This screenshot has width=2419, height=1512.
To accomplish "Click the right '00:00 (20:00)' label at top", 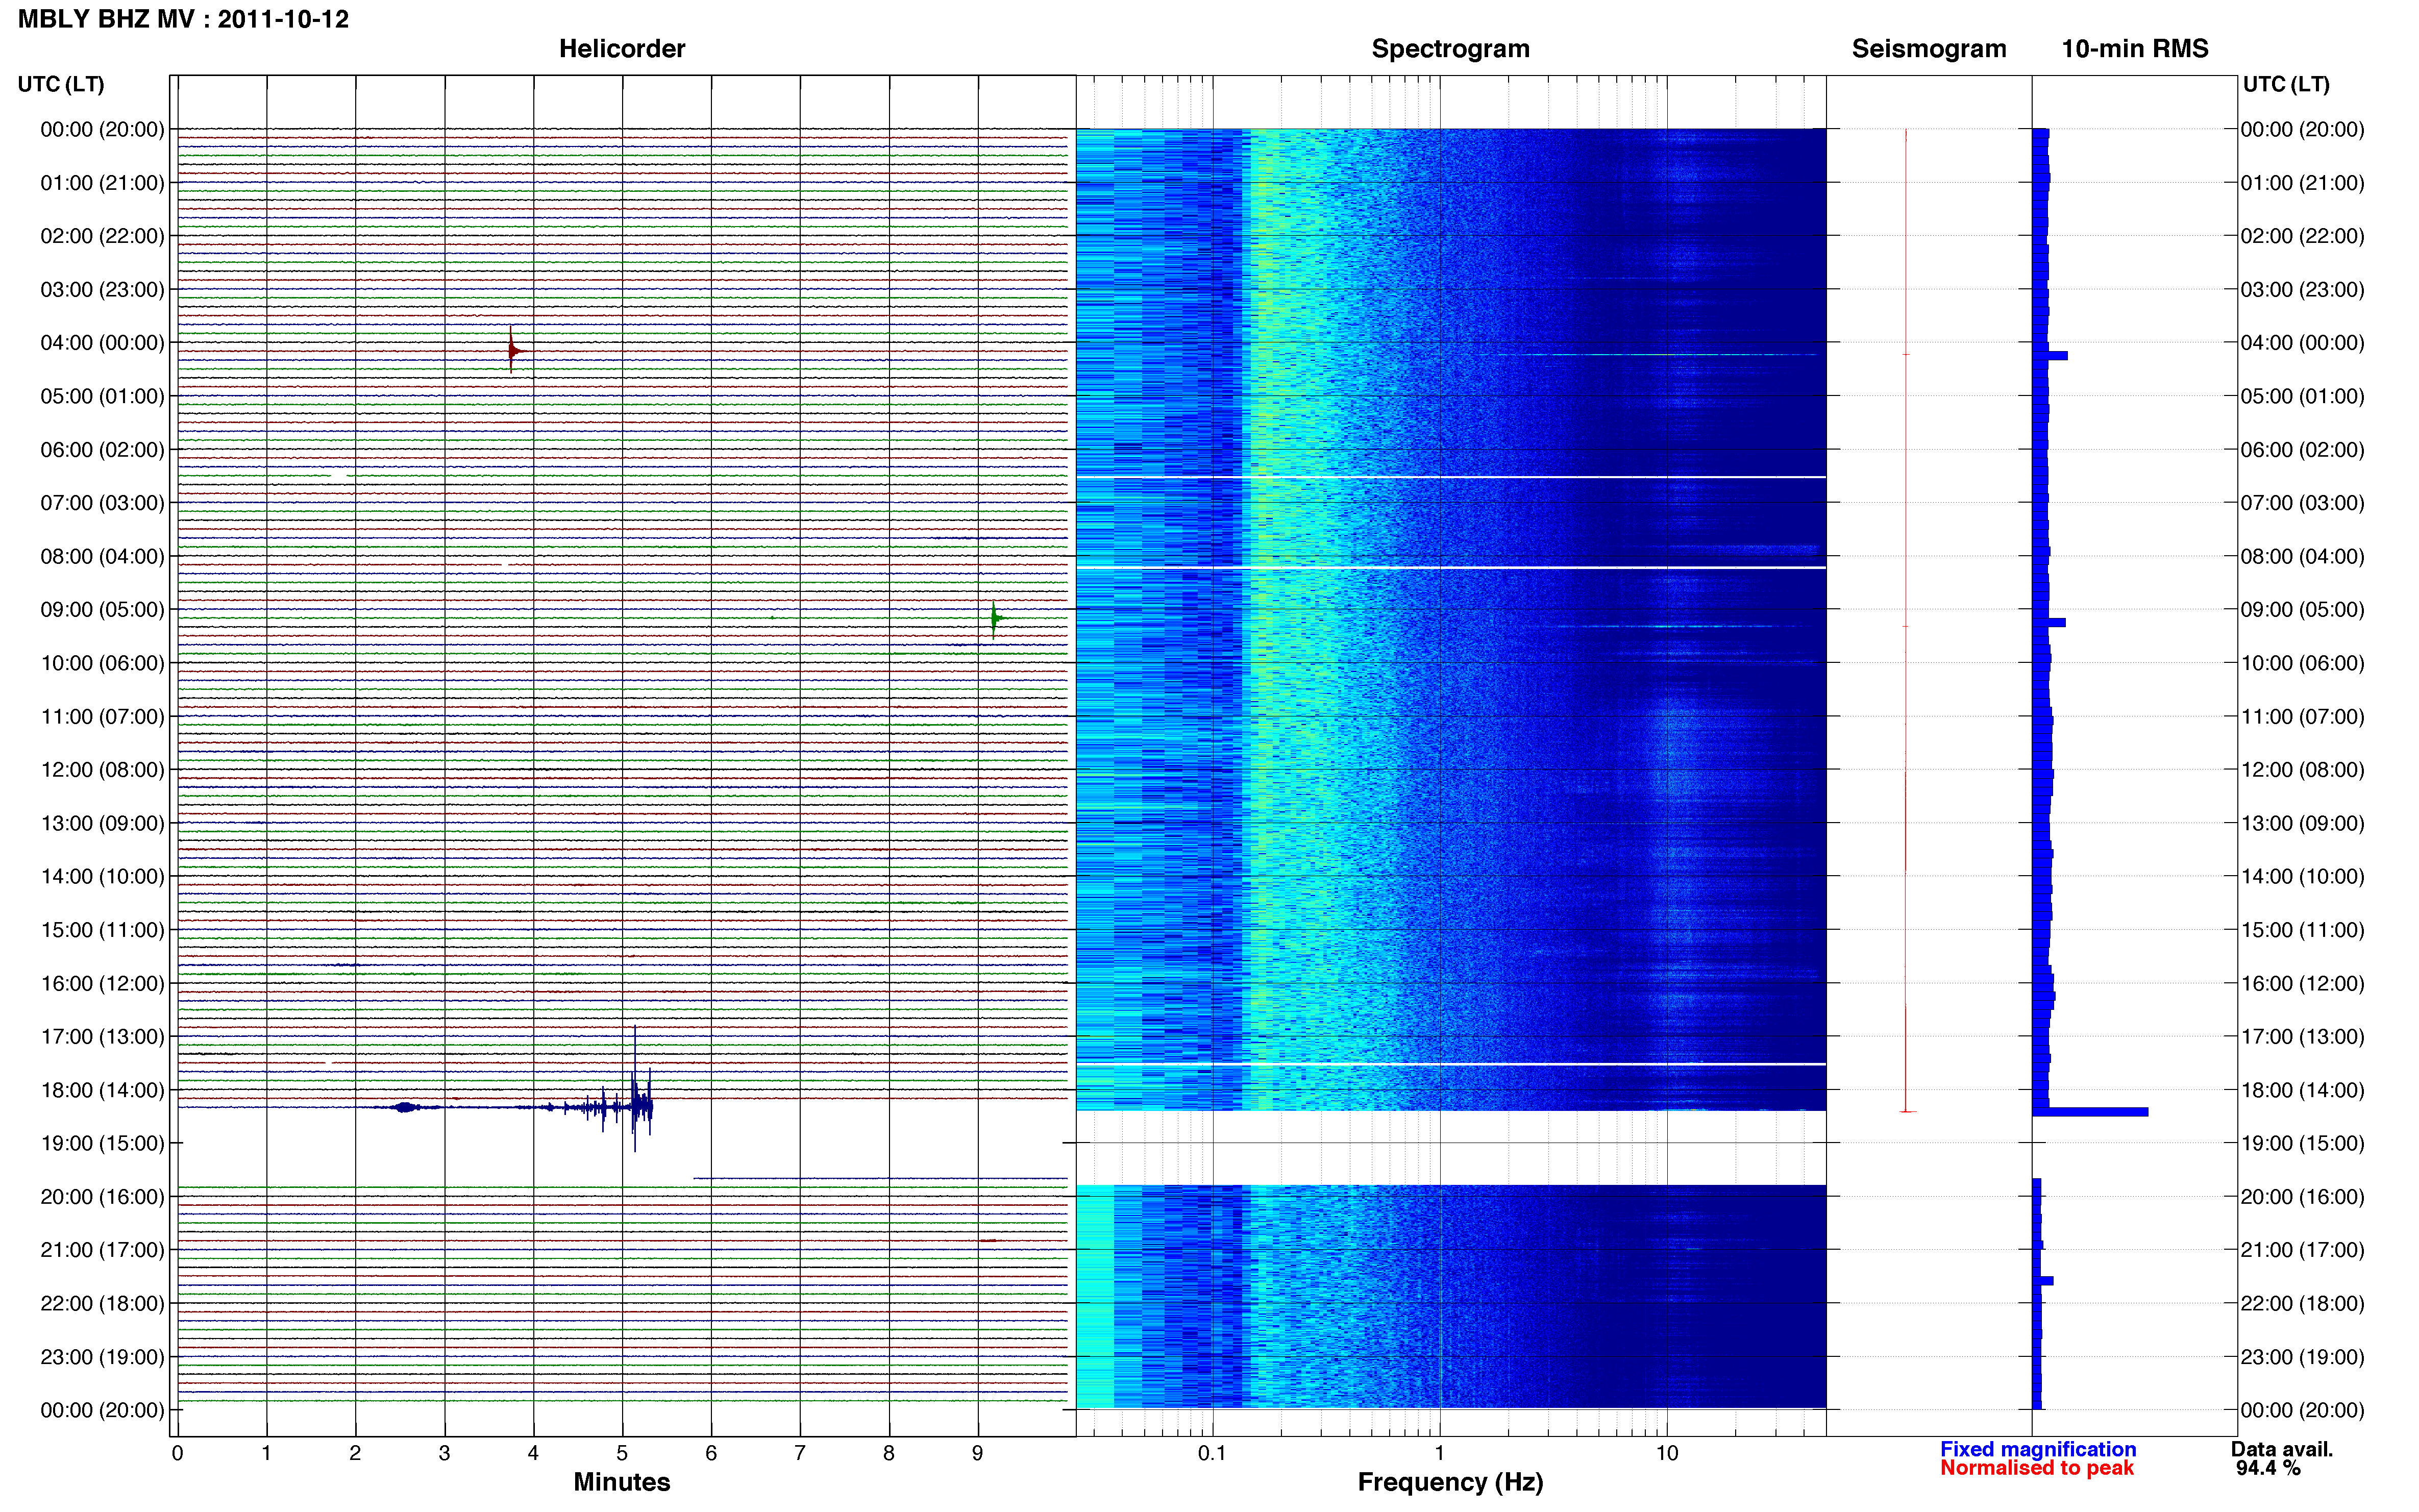I will pos(2302,129).
